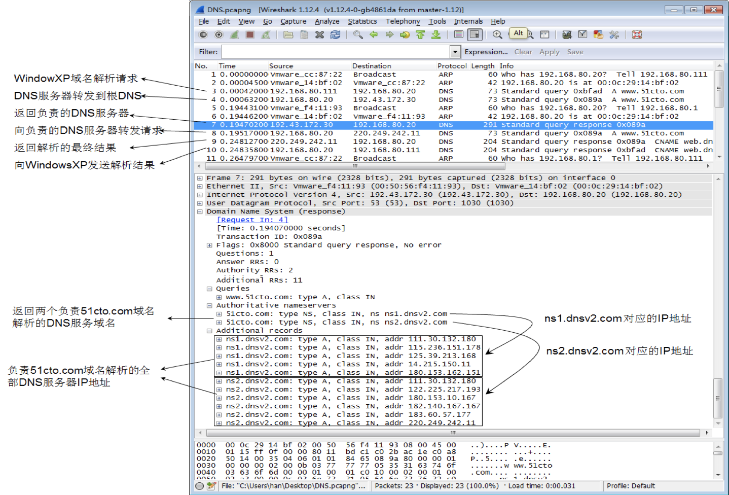Open the filter history dropdown
729x495 pixels.
455,52
